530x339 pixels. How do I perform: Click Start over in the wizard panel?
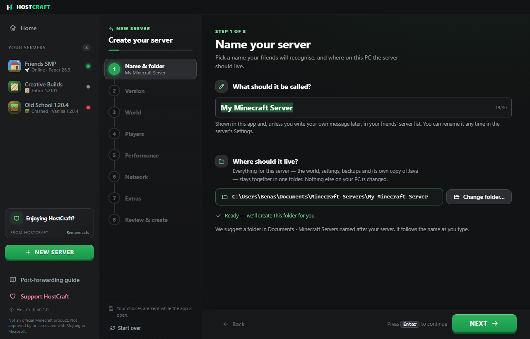pos(125,328)
